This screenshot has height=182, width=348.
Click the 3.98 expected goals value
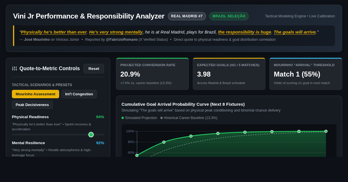[x=204, y=74]
